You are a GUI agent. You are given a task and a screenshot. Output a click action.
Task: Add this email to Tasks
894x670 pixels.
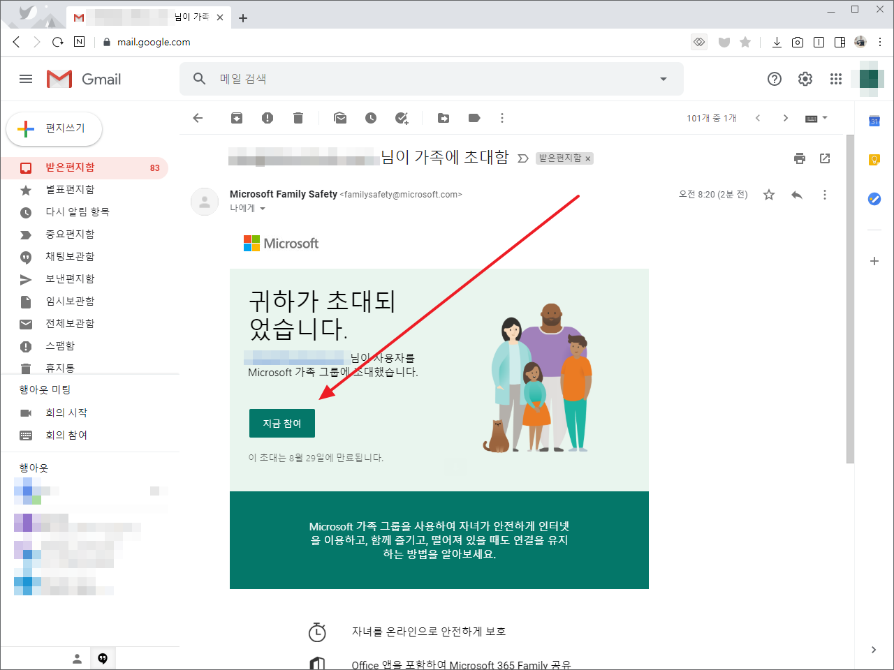click(402, 118)
